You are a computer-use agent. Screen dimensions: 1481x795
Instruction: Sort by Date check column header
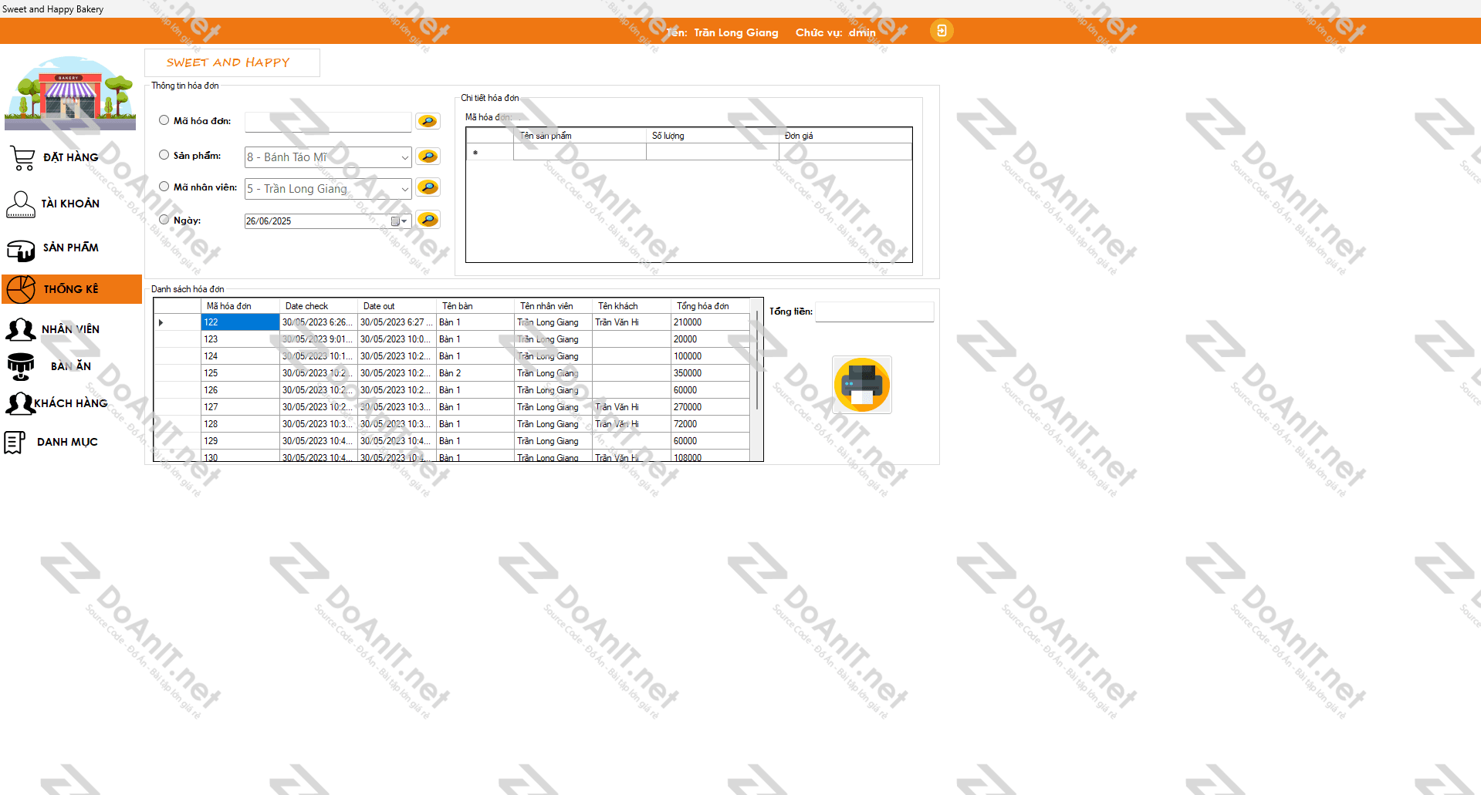click(318, 306)
